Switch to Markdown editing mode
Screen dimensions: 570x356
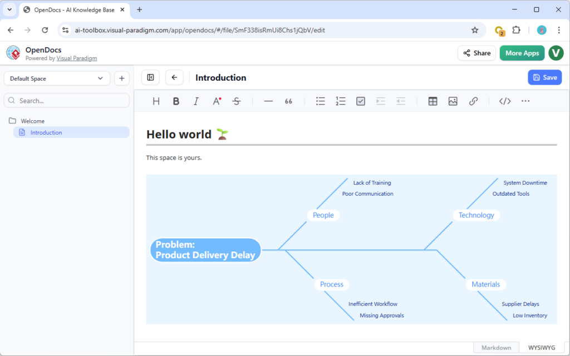(496, 347)
